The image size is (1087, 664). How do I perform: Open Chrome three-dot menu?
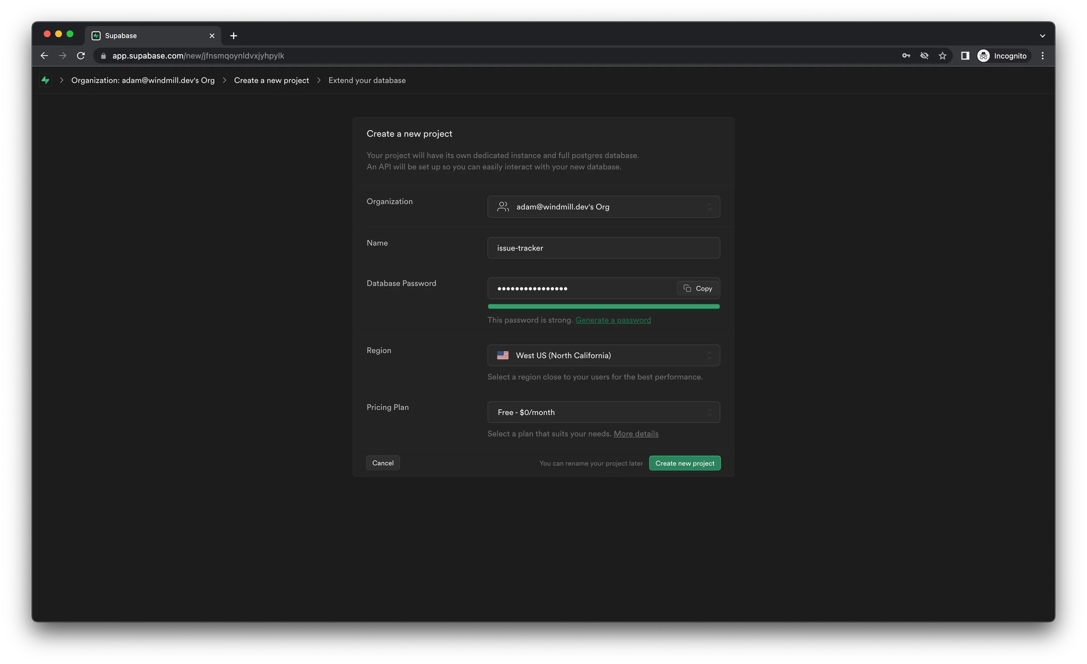pyautogui.click(x=1043, y=56)
